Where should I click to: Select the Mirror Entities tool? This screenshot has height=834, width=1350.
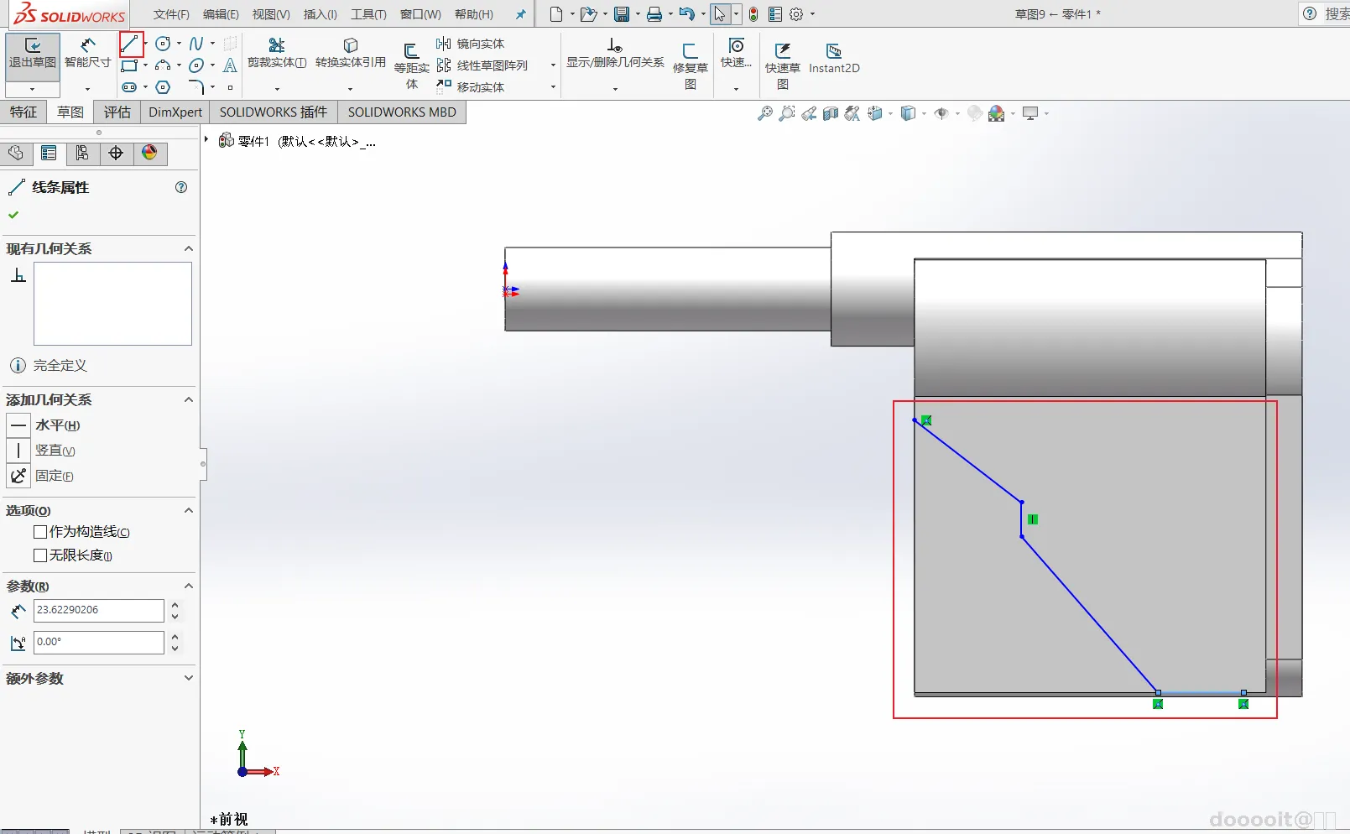471,44
